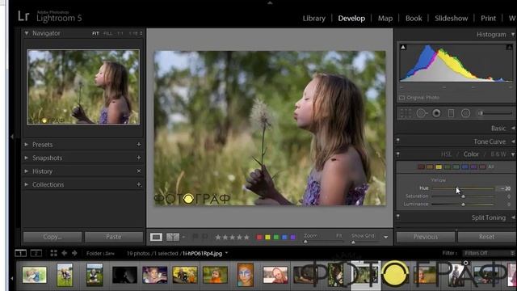Show All color channels
The image size is (517, 291).
point(491,167)
